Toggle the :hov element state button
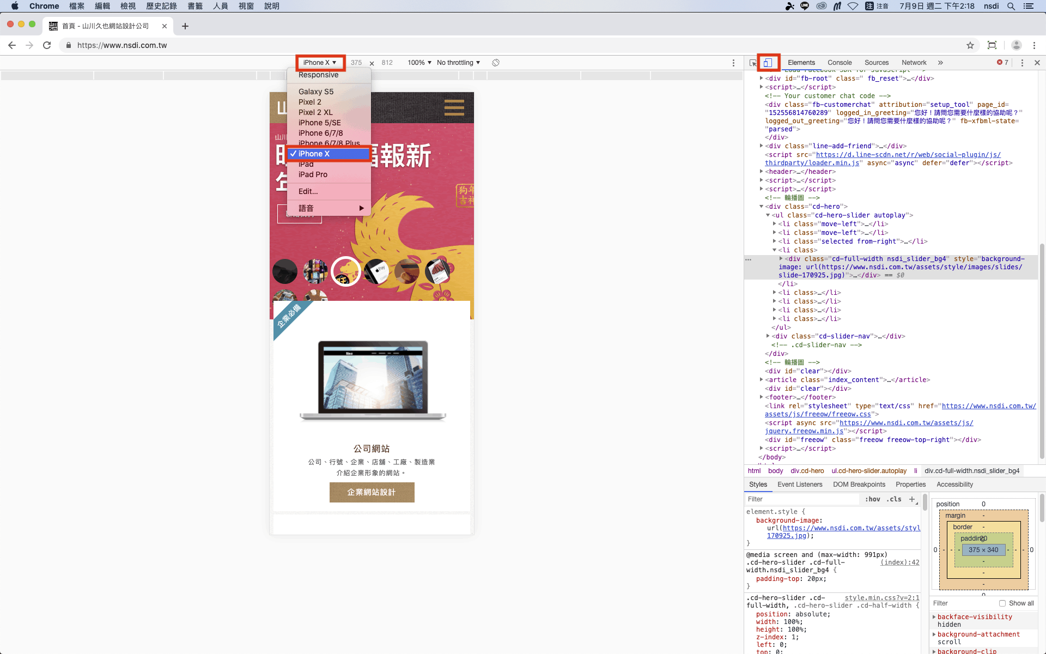 (872, 499)
